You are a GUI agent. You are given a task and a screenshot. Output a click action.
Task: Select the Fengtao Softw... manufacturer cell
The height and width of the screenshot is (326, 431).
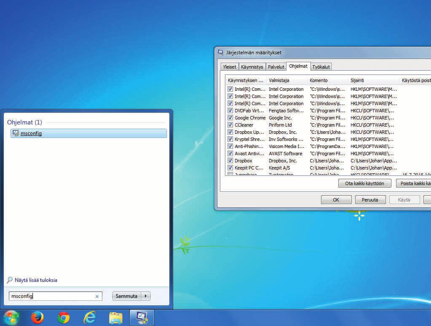[286, 111]
